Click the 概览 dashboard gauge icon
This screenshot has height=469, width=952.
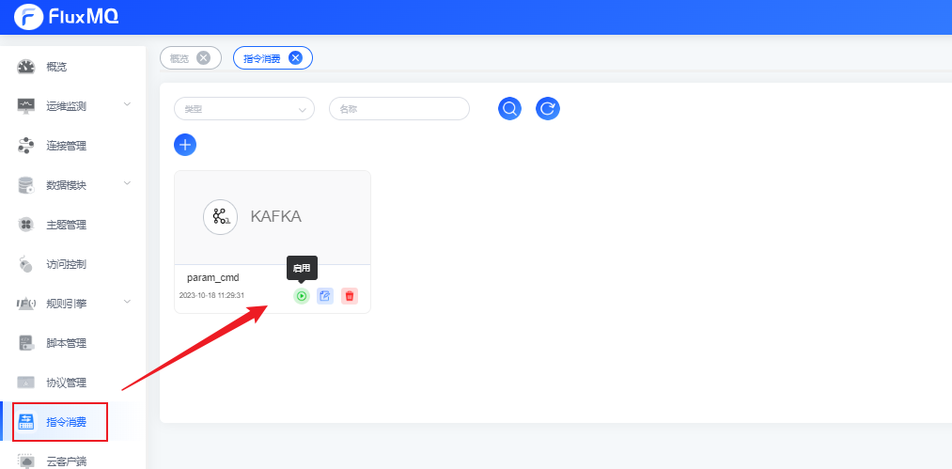pos(26,67)
